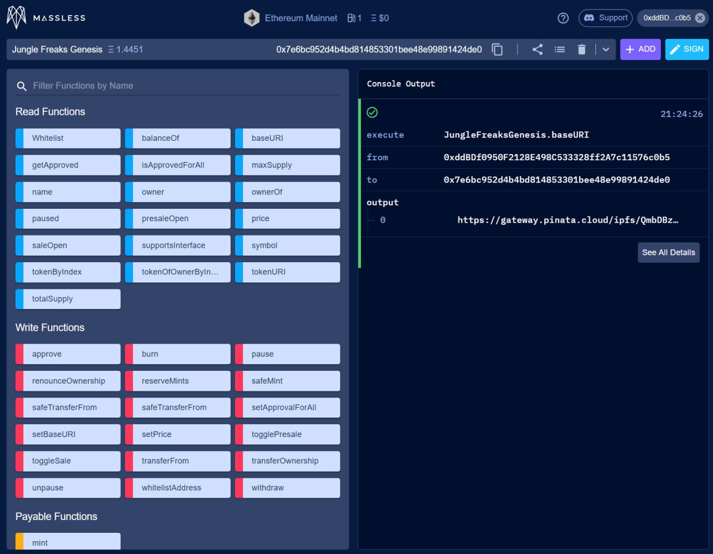Image resolution: width=713 pixels, height=554 pixels.
Task: Click the Massless logo icon
Action: (17, 18)
